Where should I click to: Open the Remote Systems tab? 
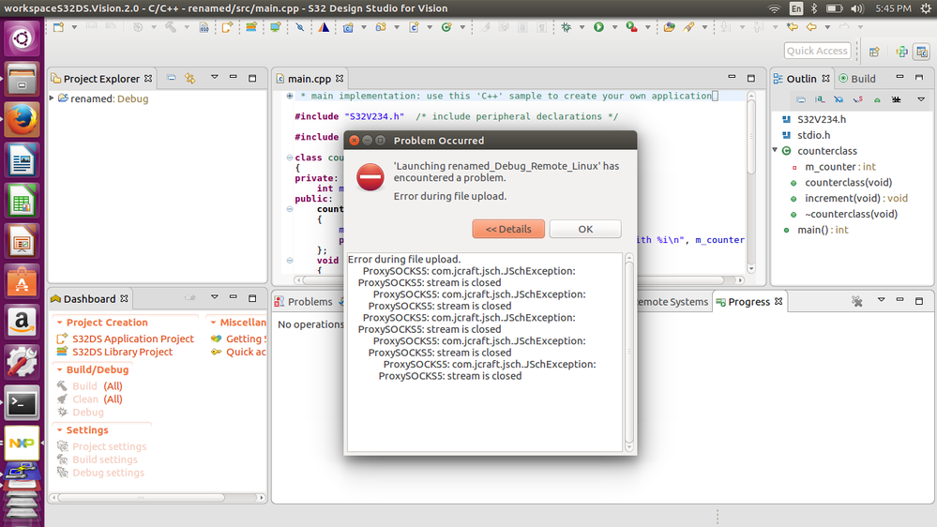pos(673,302)
